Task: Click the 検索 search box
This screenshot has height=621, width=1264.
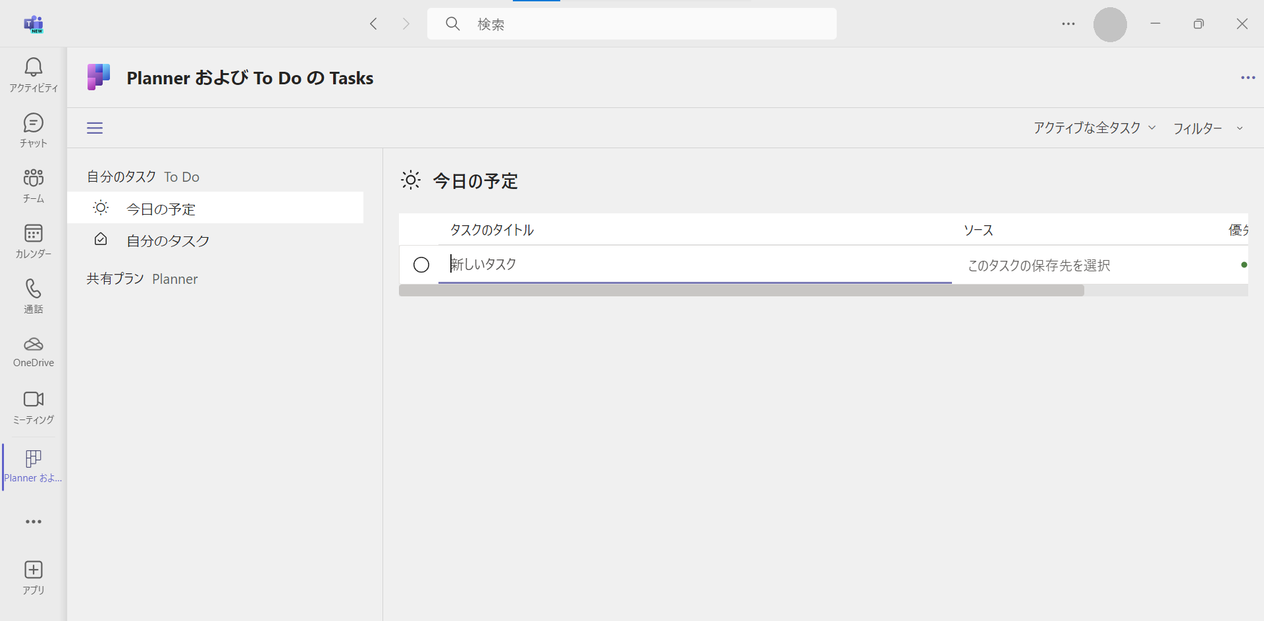Action: (x=632, y=24)
